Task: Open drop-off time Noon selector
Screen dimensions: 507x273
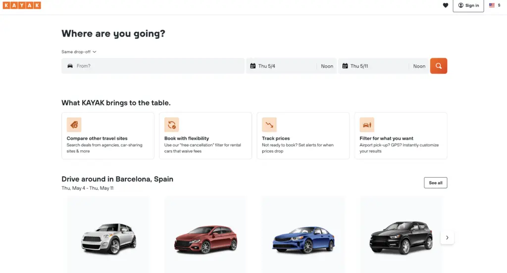Action: (419, 66)
